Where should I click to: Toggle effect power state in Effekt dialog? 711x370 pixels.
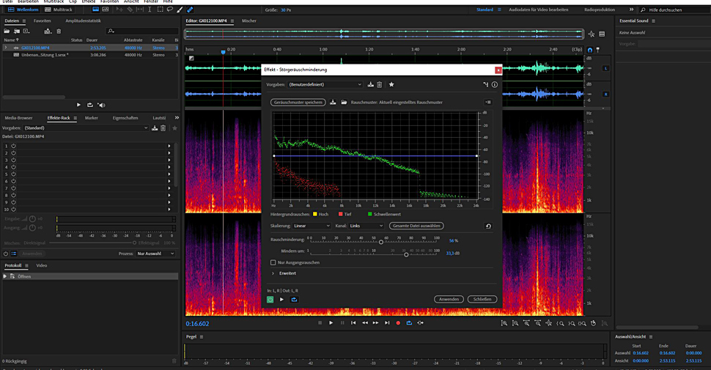(x=270, y=299)
